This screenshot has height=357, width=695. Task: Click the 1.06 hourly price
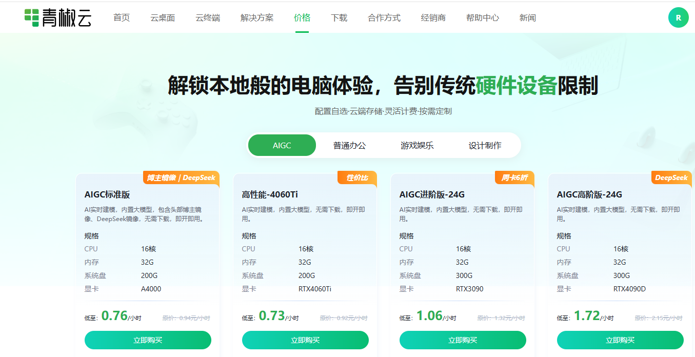pos(429,315)
